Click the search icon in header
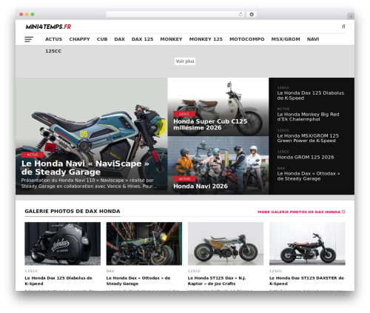The width and height of the screenshot is (370, 313). 343,27
